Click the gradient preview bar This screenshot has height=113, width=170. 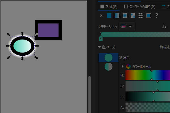135,34
